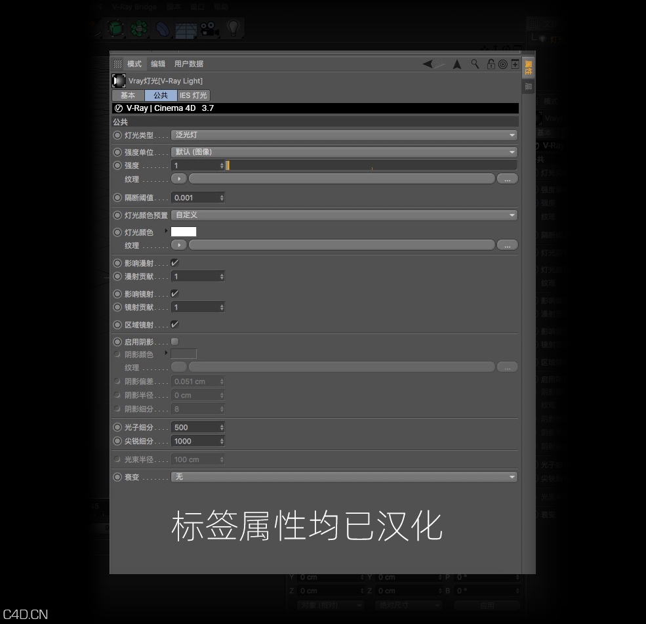Click the 强度 texture browse button
The height and width of the screenshot is (624, 646).
(x=507, y=179)
